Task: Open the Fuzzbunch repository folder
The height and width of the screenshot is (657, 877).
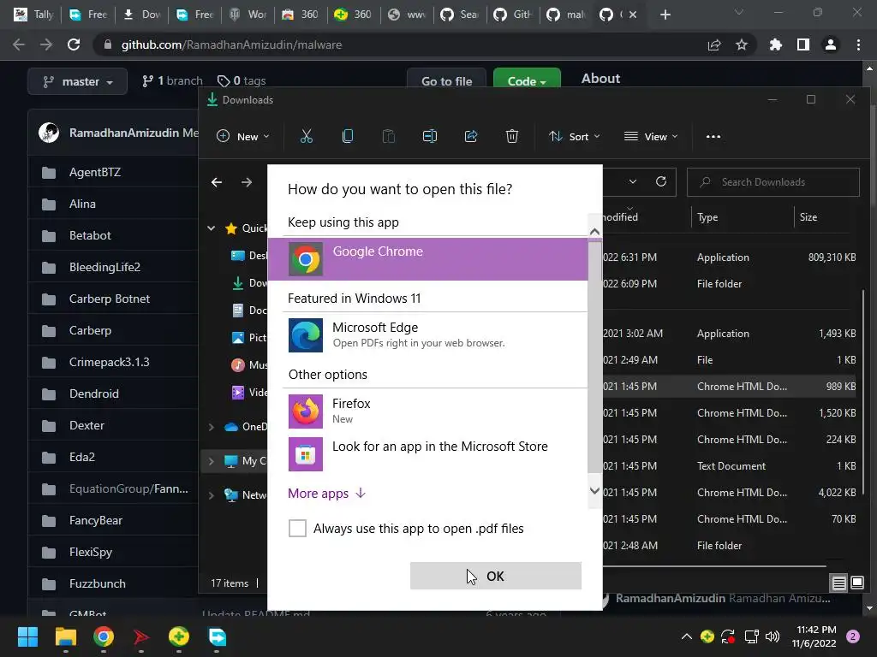Action: 98,583
